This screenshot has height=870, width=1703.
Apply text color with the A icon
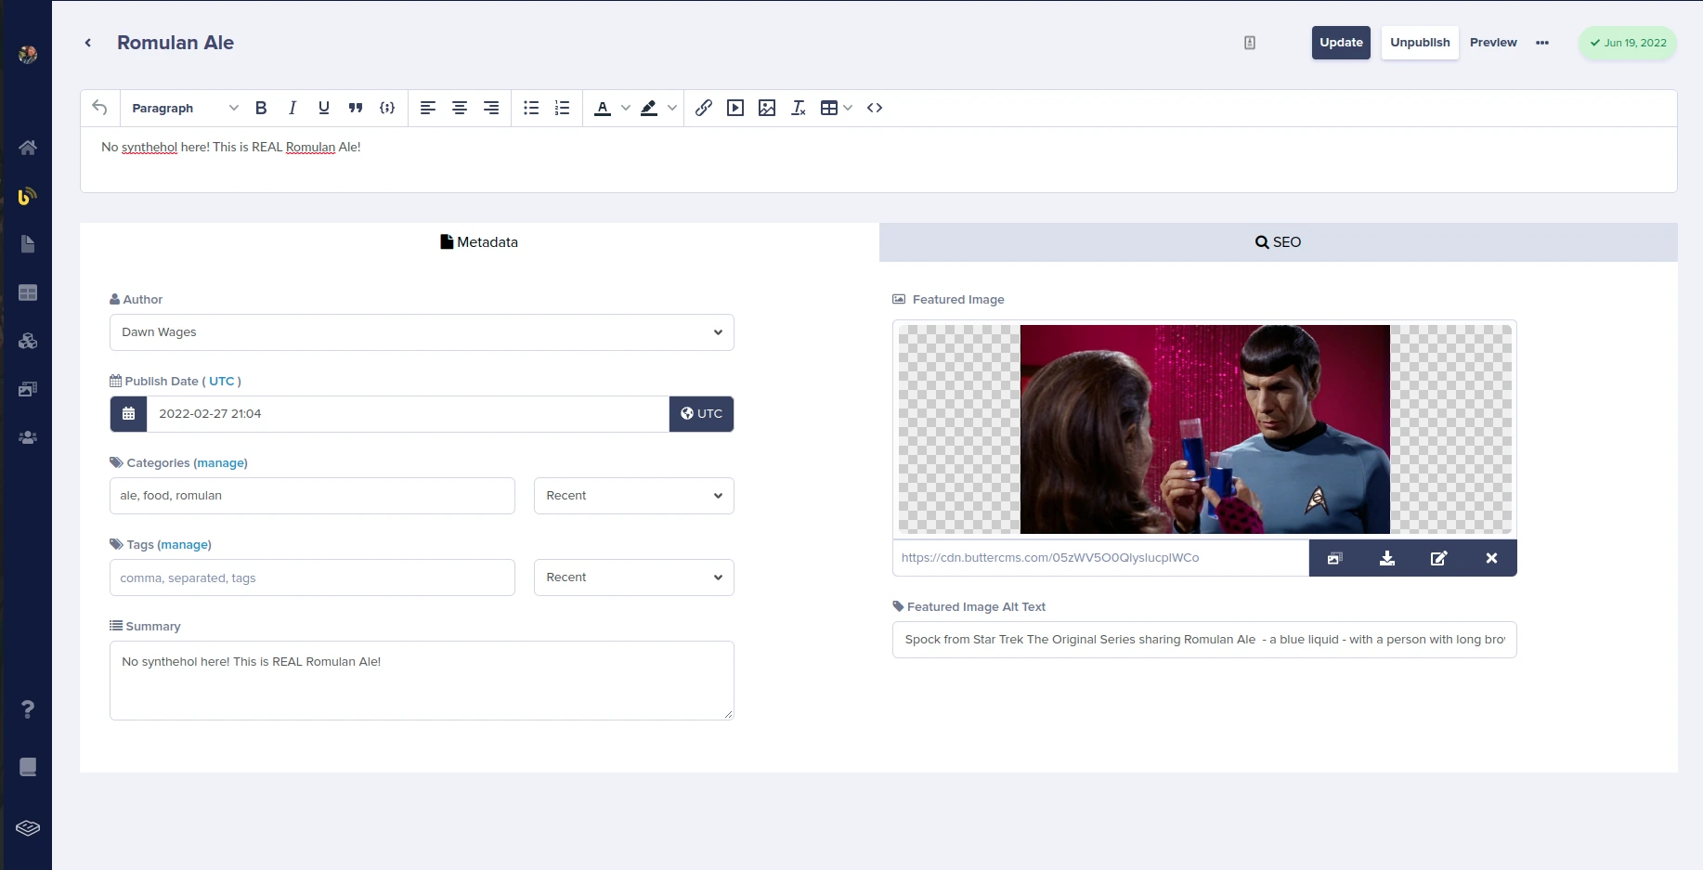coord(603,108)
